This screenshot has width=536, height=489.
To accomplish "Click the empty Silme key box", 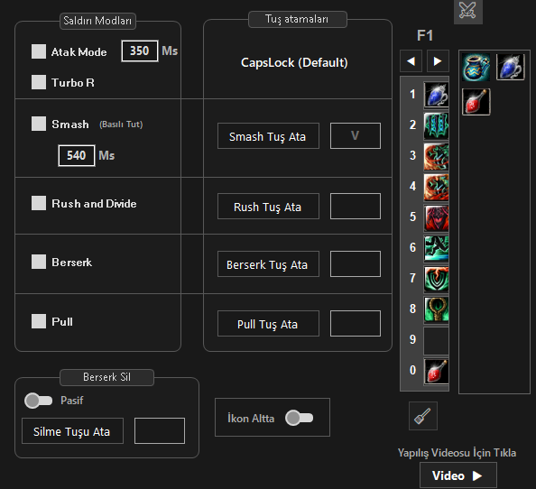I will pos(160,430).
